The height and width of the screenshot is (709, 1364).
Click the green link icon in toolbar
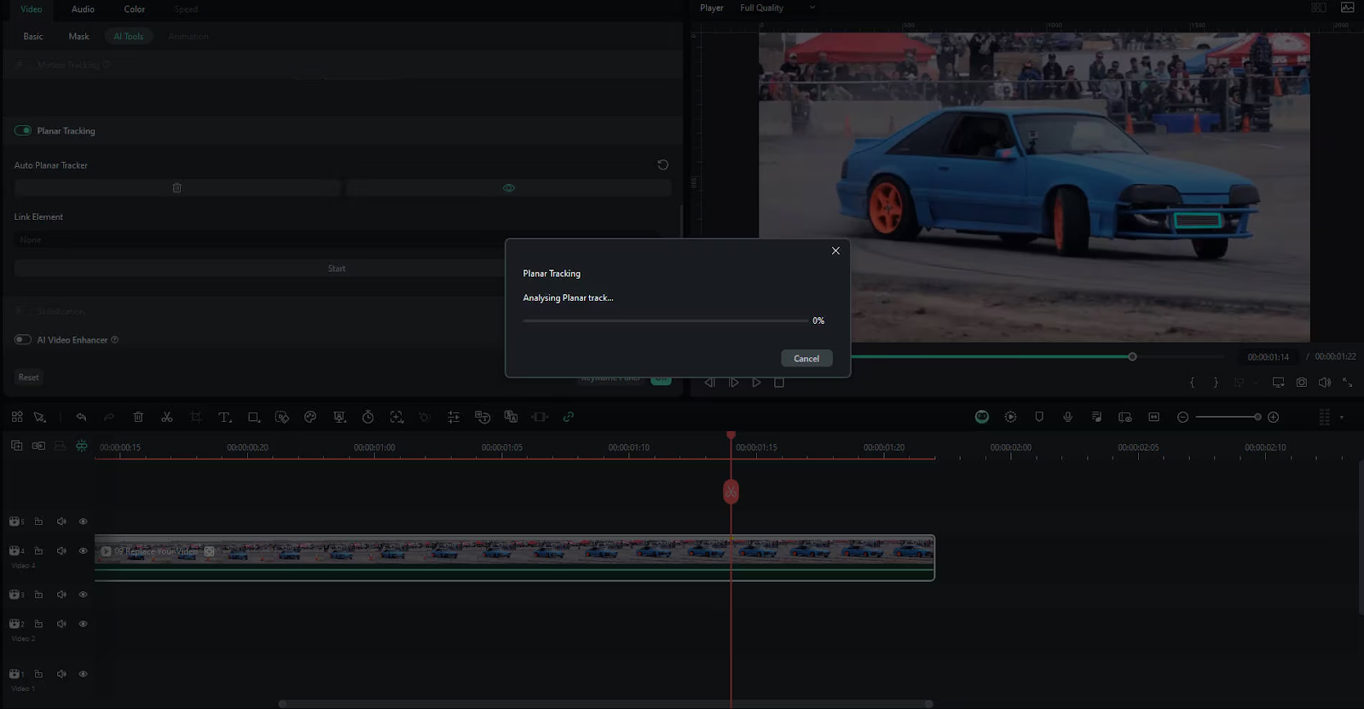point(569,418)
